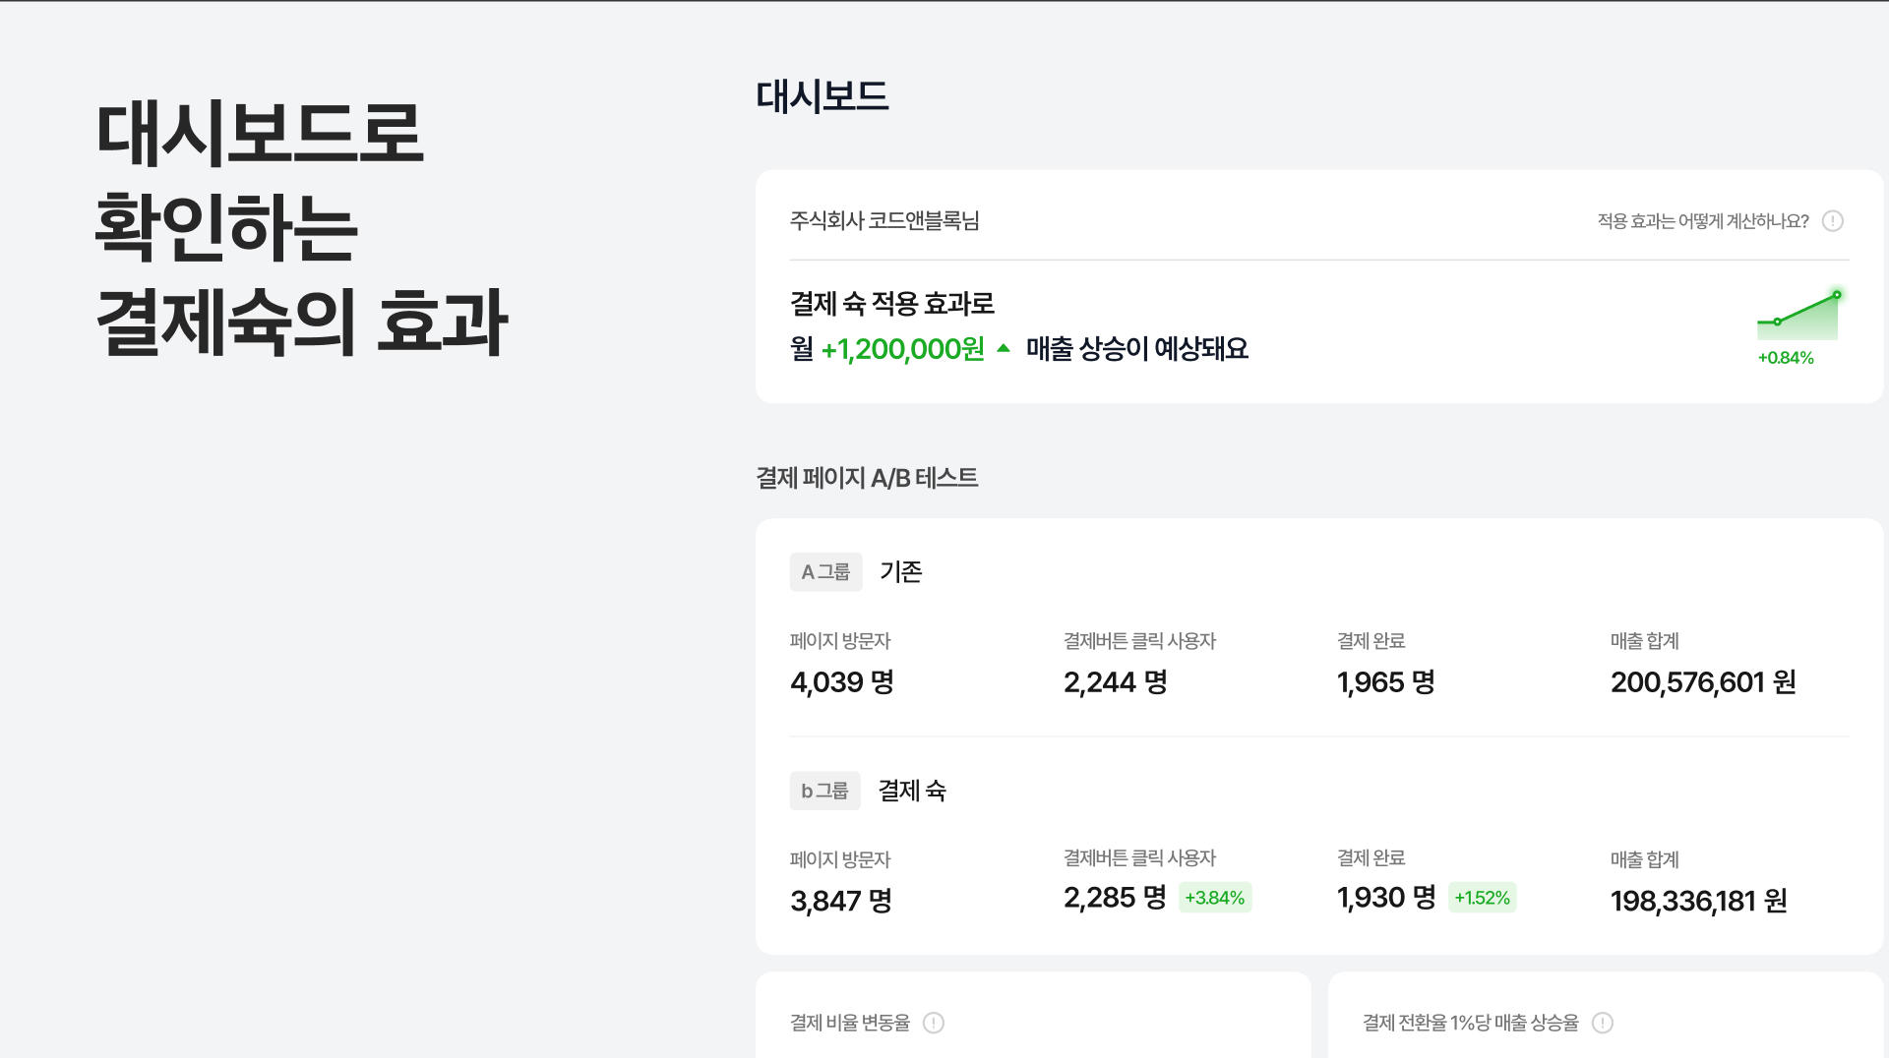Click A group 매출 합계 200,576,601 원
The image size is (1889, 1058).
click(x=1703, y=682)
